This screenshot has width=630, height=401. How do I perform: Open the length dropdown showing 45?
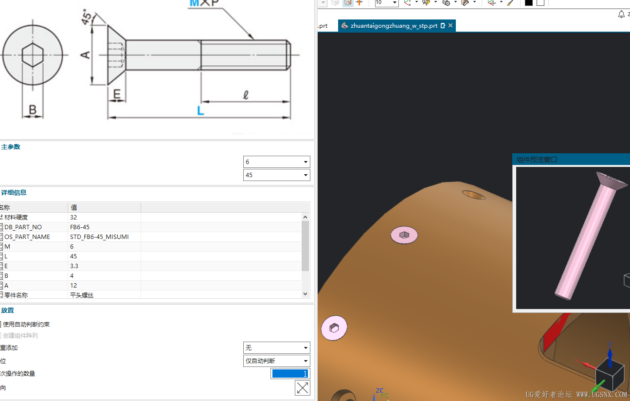pos(276,175)
